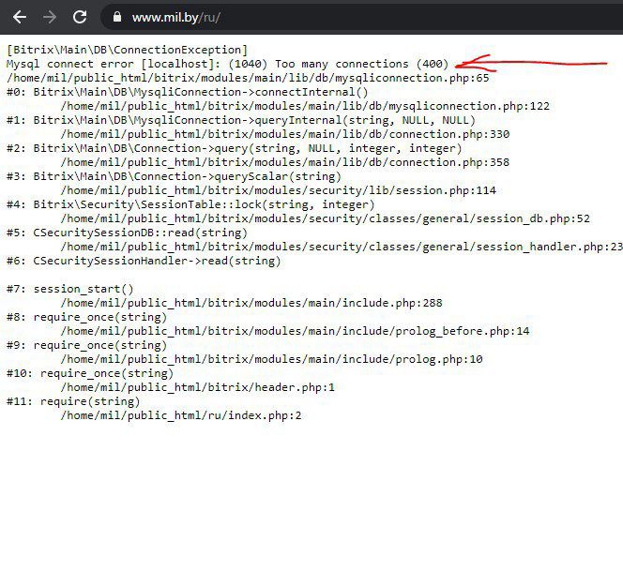
Task: Select the #6 CSecuritySessionHandler->read line
Action: tap(144, 261)
